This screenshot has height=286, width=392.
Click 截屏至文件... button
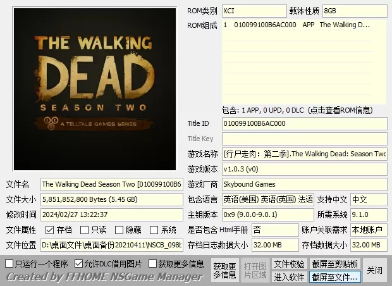[x=334, y=277]
